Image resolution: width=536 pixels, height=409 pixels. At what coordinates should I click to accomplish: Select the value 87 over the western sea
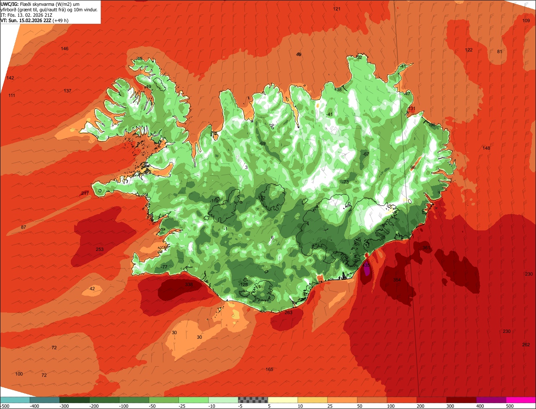click(23, 227)
